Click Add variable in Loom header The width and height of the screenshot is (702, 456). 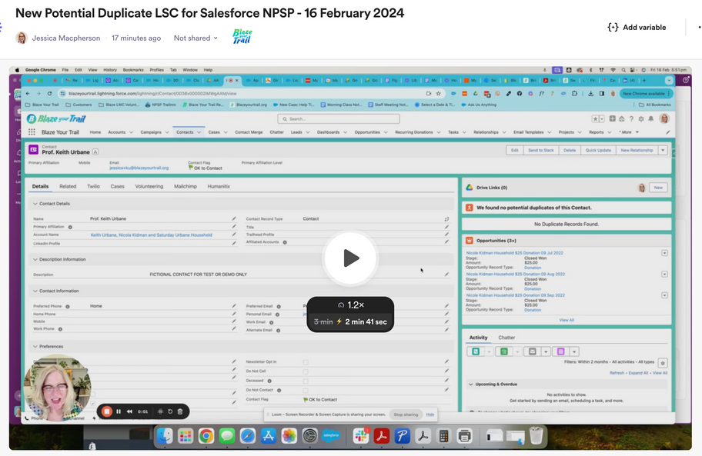(x=637, y=27)
